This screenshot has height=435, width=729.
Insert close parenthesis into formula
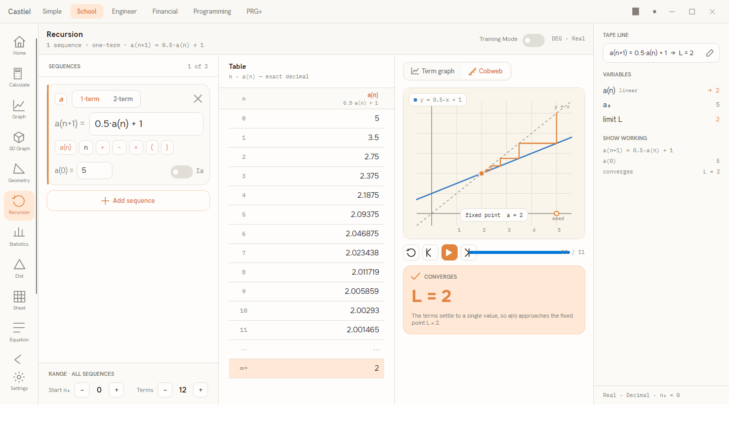[167, 147]
